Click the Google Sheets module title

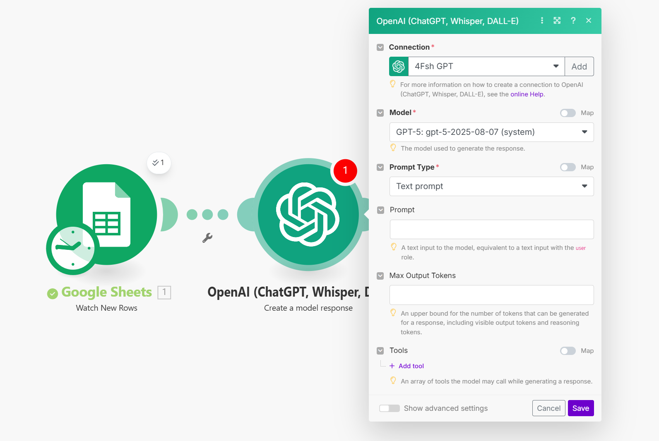point(107,292)
